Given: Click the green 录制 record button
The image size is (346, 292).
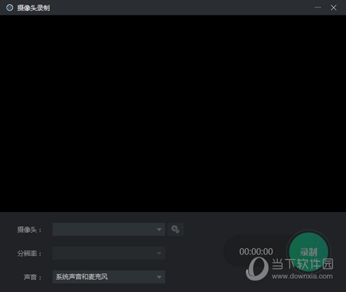Looking at the screenshot, I should point(309,252).
